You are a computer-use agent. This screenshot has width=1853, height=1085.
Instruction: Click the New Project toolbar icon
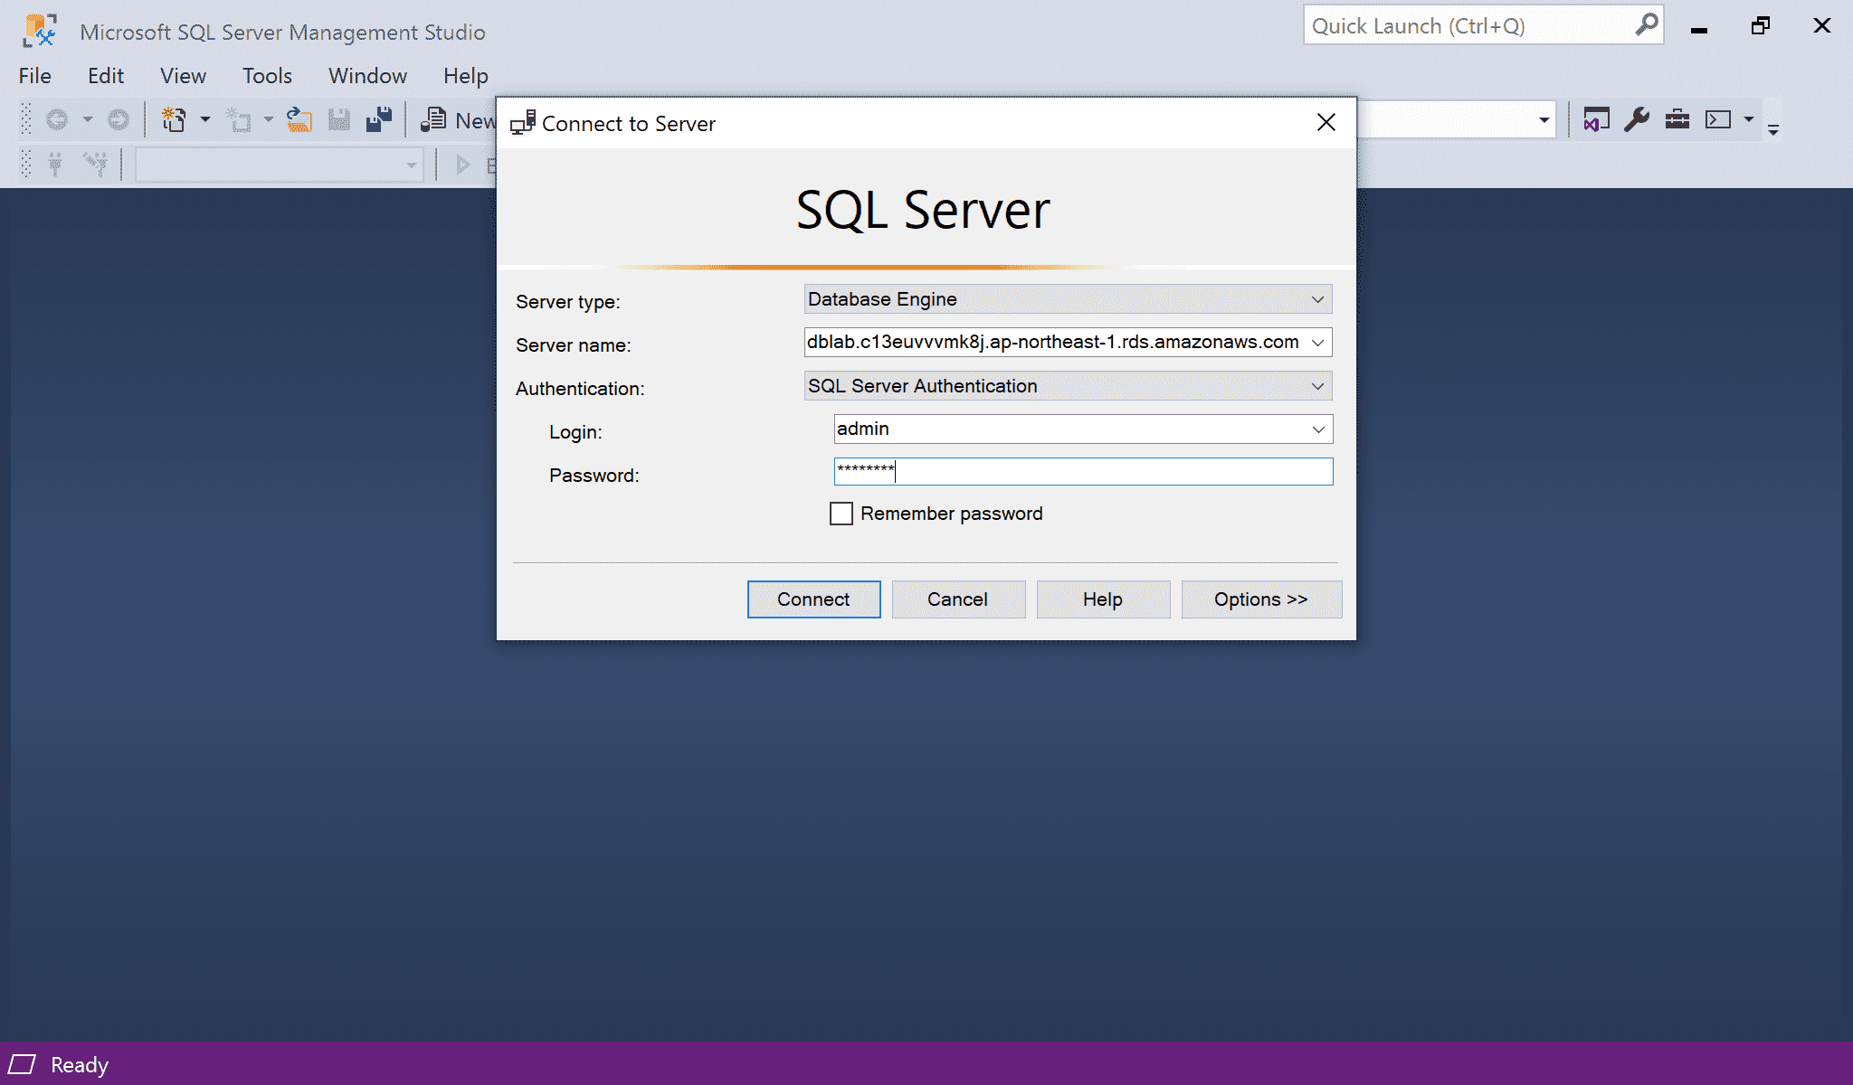tap(174, 119)
